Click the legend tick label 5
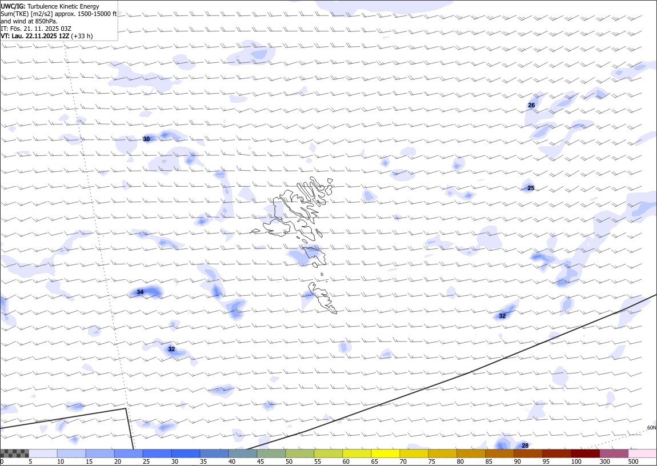This screenshot has width=657, height=466. [30, 461]
